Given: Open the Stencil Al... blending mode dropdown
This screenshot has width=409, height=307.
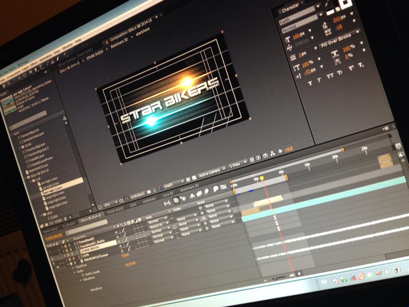Looking at the screenshot, I should (159, 225).
